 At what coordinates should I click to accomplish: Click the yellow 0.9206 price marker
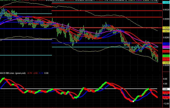pyautogui.click(x=166, y=63)
